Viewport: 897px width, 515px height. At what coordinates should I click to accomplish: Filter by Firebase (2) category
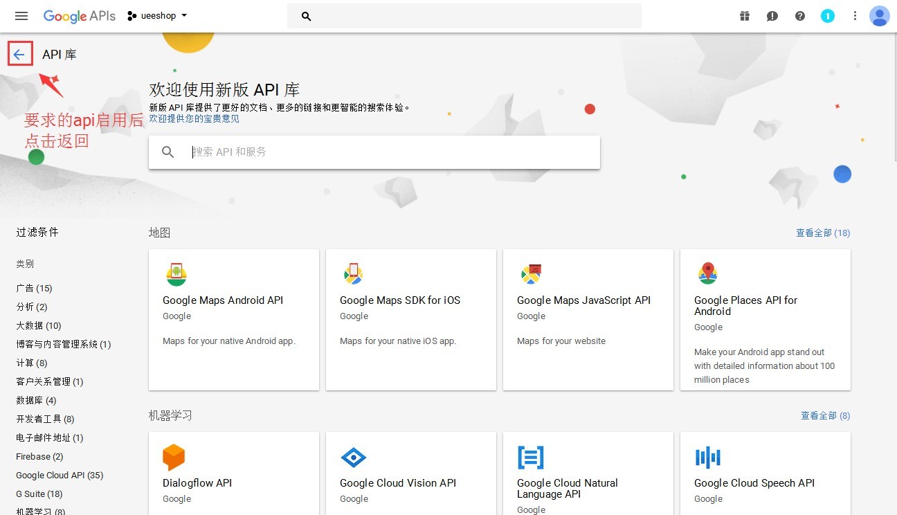pyautogui.click(x=39, y=456)
